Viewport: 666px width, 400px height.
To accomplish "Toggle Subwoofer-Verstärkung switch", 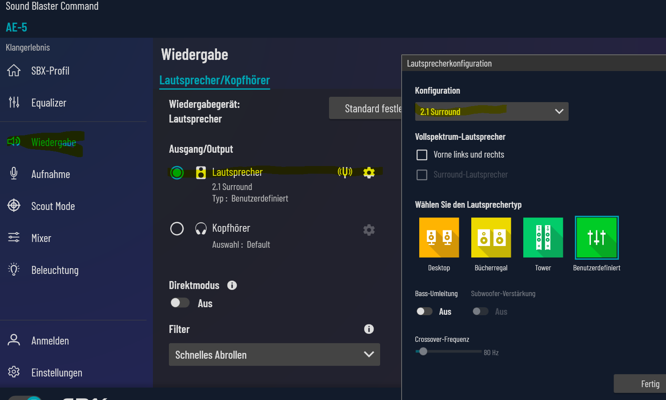I will (480, 312).
